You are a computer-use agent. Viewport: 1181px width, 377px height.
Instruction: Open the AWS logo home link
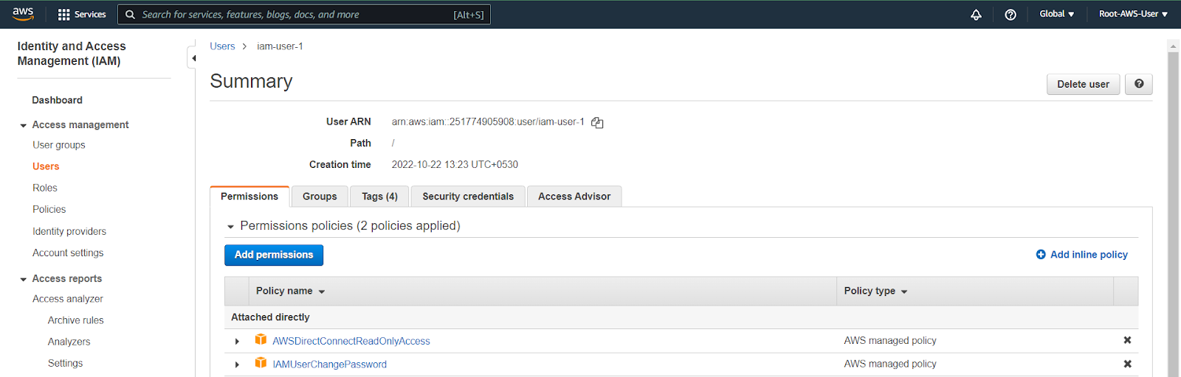(23, 14)
